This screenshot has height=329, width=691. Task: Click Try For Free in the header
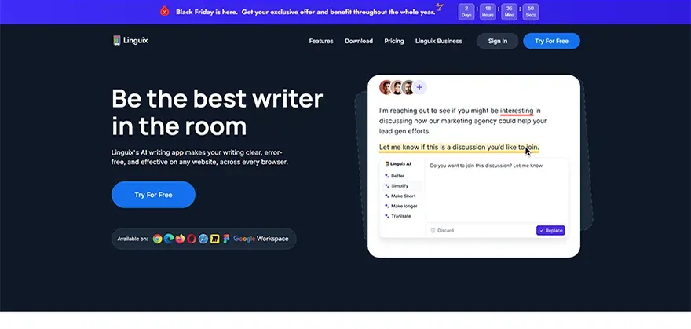pos(551,41)
